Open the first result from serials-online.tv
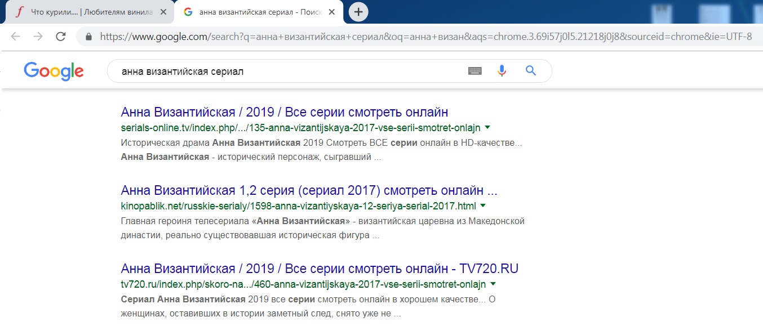This screenshot has height=335, width=763. 284,111
